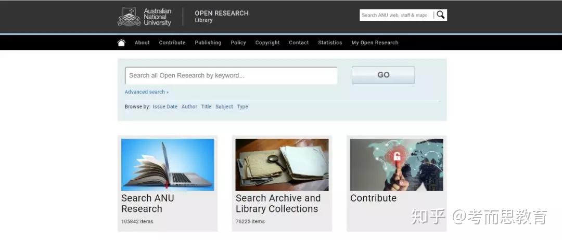Open My Open Research menu item

[x=375, y=43]
